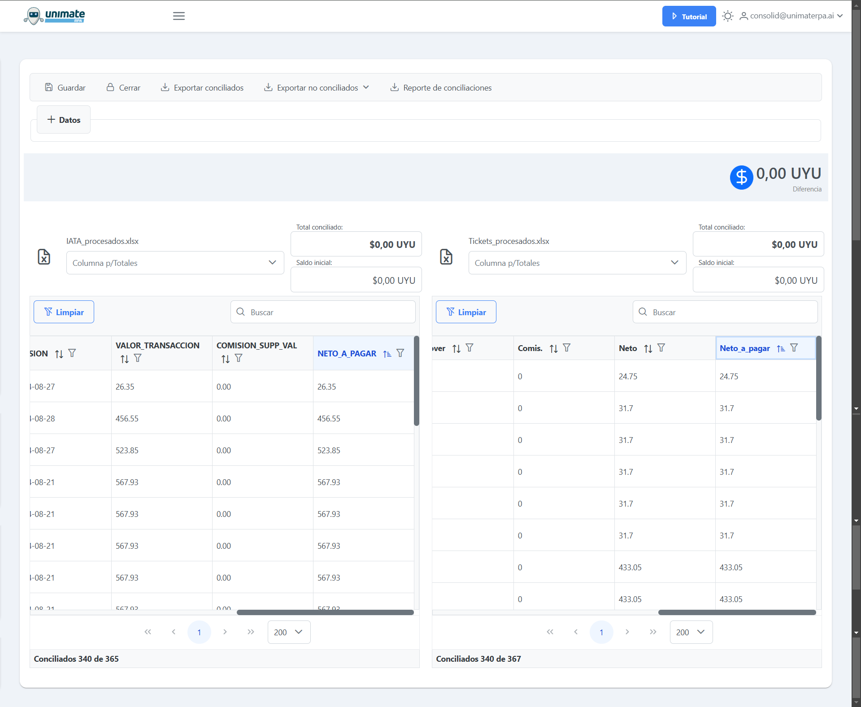This screenshot has width=861, height=707.
Task: Select the 456.55 NETO_A_PAGAR cell
Action: pos(363,418)
